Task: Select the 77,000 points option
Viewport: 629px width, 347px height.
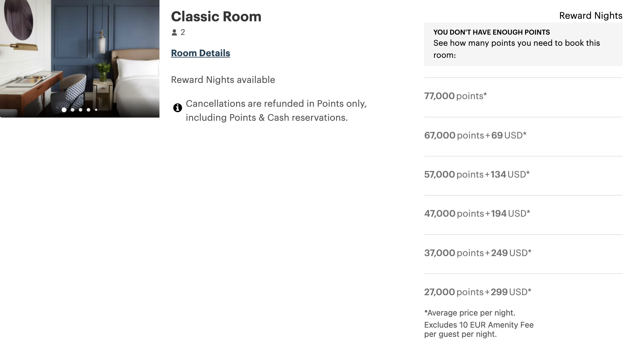Action: coord(456,96)
